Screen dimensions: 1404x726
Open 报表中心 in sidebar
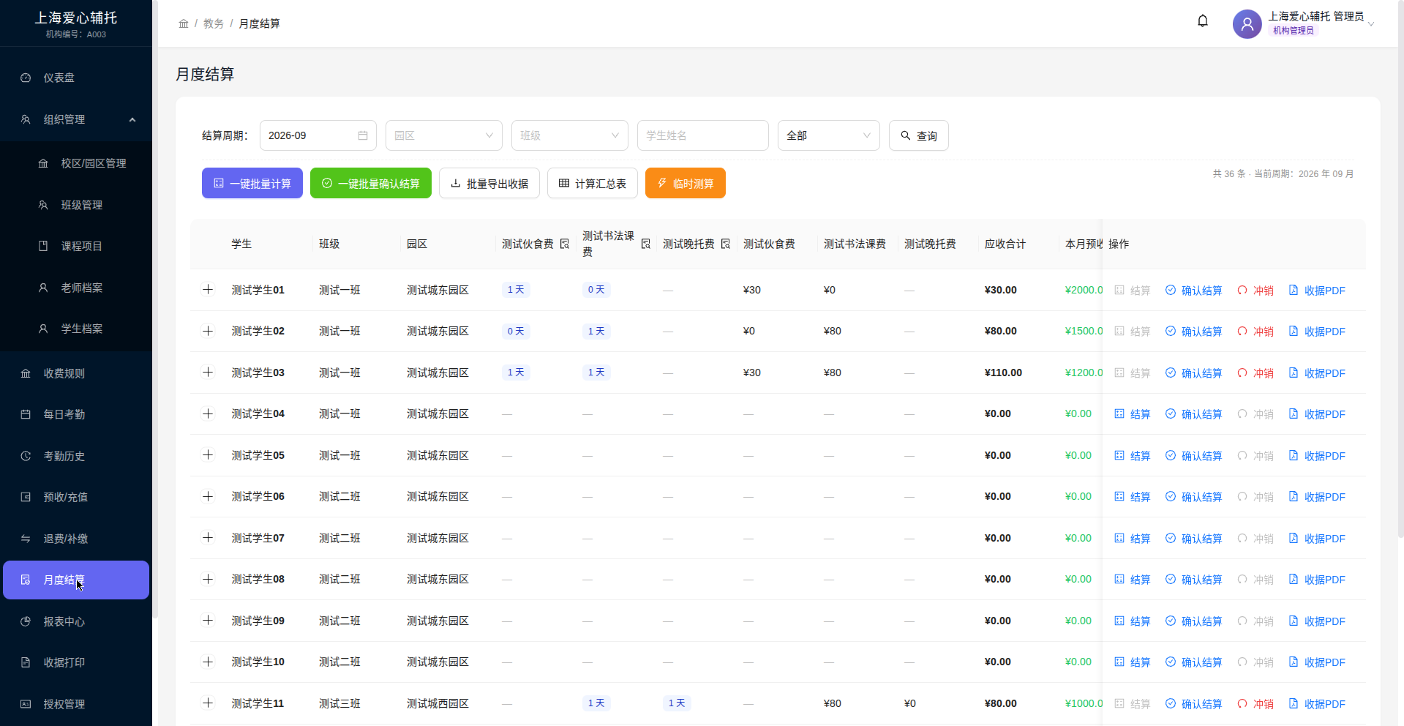[x=76, y=621]
